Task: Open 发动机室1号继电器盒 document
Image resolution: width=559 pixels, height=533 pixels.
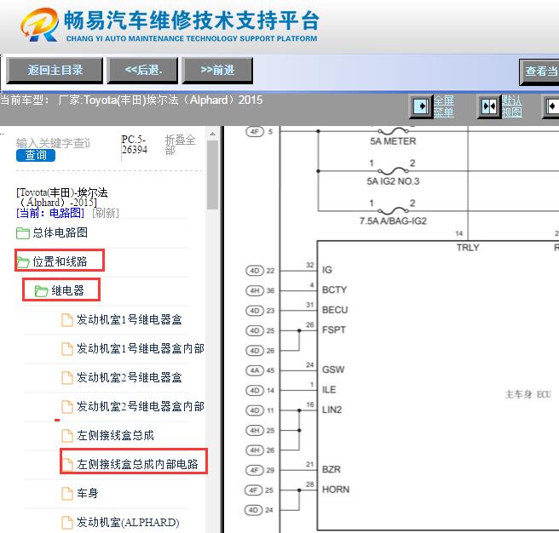Action: click(x=129, y=319)
